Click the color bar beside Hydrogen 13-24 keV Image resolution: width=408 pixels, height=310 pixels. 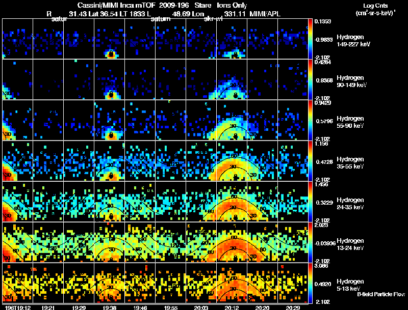pos(310,242)
